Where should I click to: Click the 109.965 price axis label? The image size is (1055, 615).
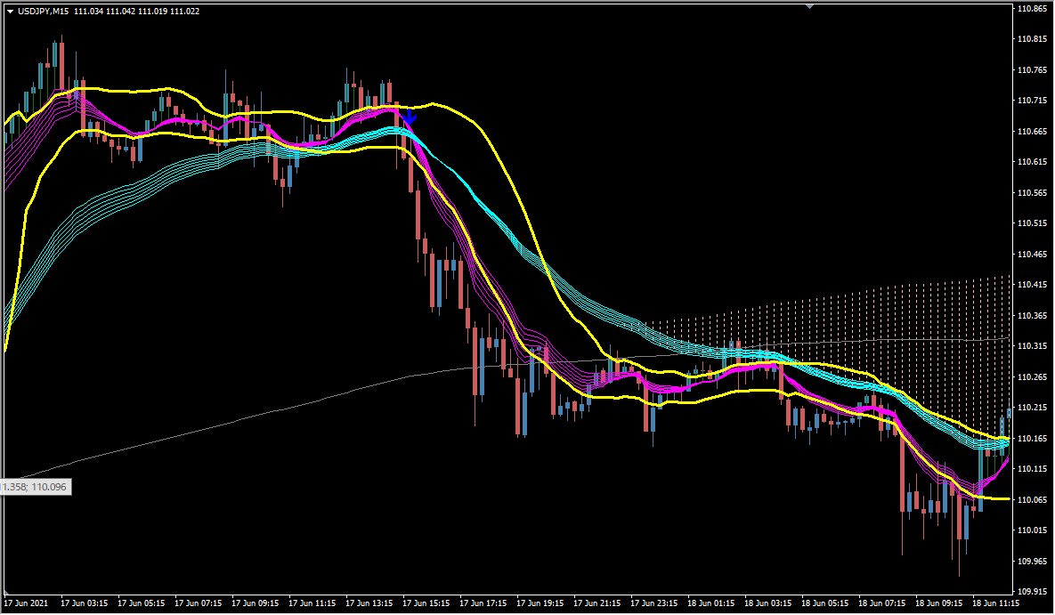(x=1032, y=561)
